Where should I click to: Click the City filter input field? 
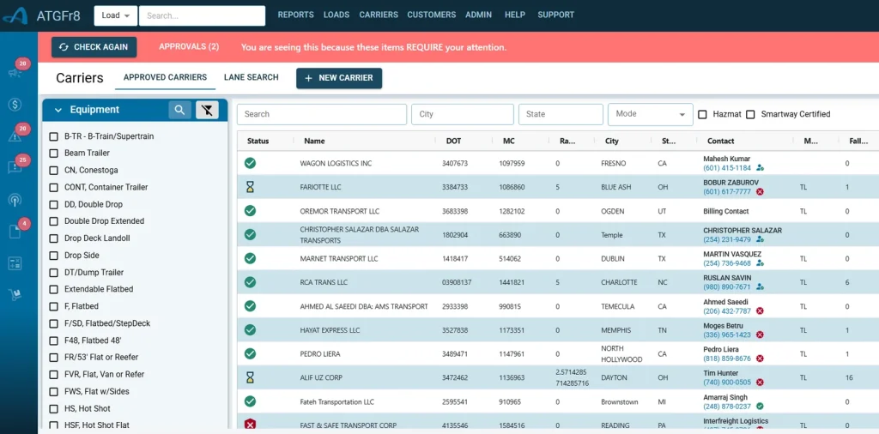point(462,114)
